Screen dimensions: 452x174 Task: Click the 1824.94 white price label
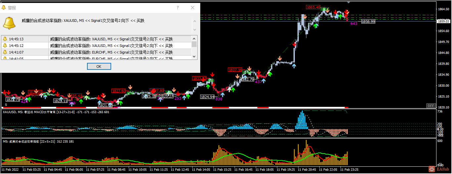point(207,97)
